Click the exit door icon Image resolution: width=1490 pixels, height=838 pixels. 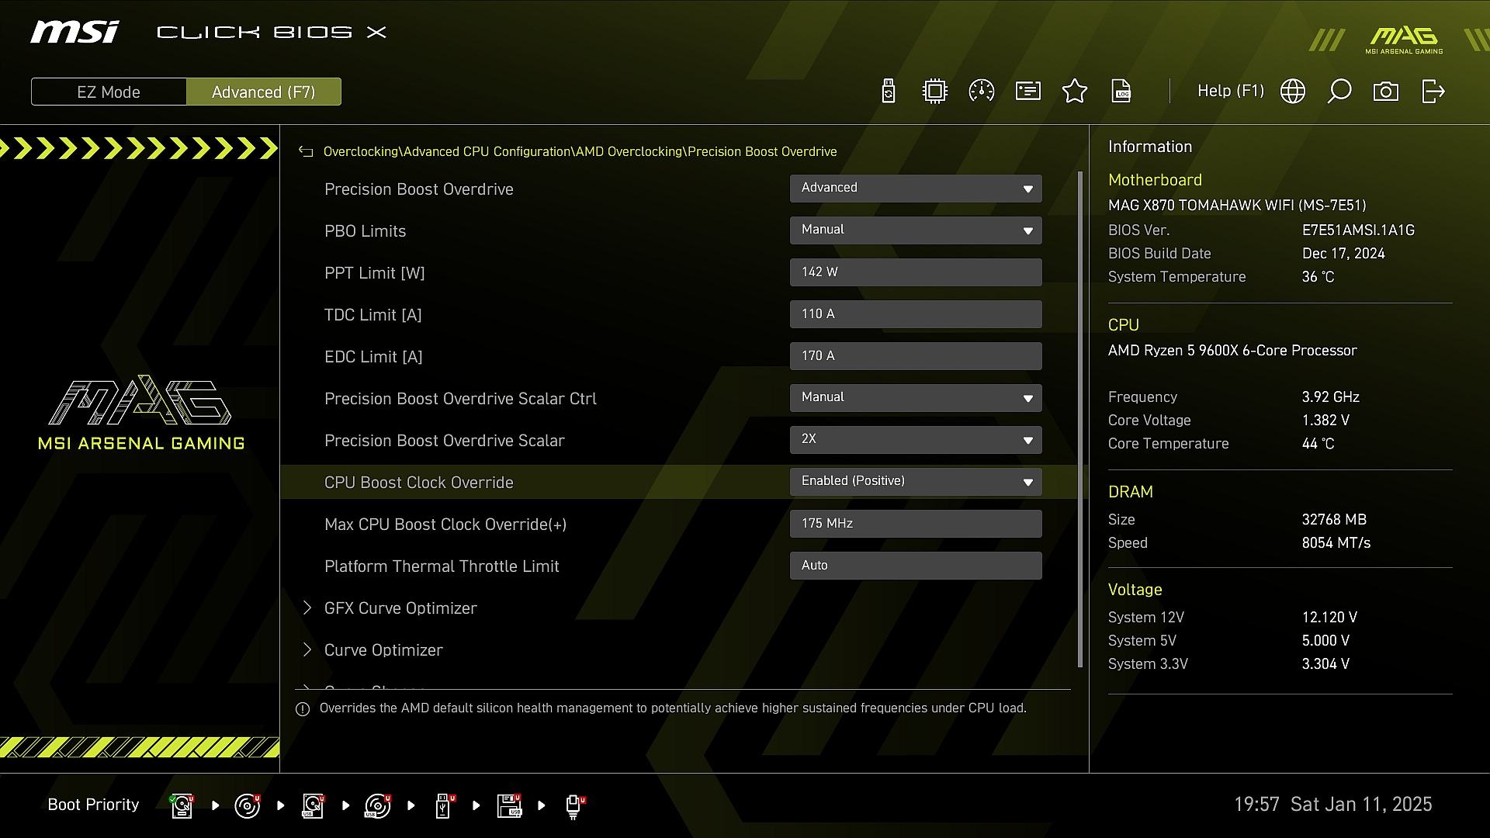[1433, 92]
